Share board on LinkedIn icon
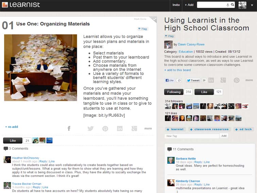This screenshot has width=257, height=193. (211, 80)
